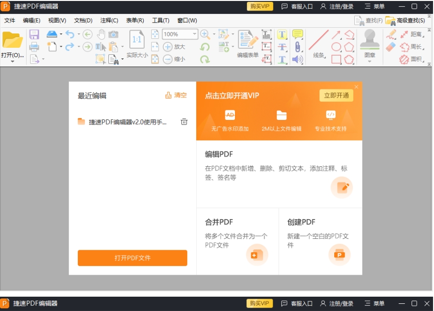Image resolution: width=434 pixels, height=311 pixels.
Task: Rotate counterclockwise with green arrow icon
Action: 205,46
